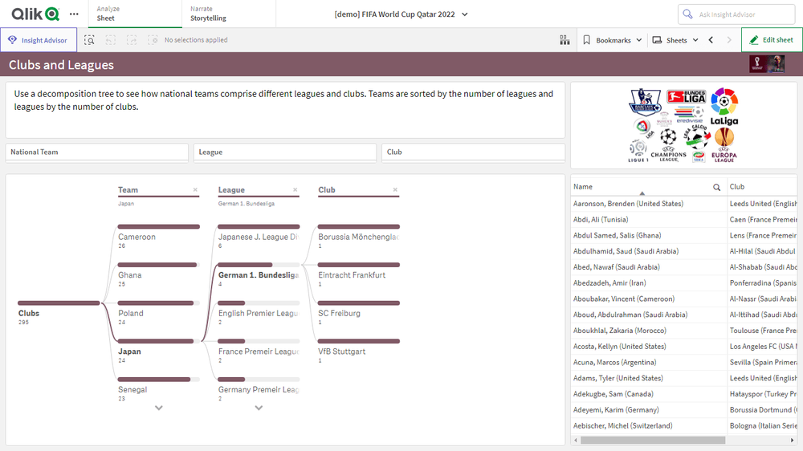Remove the Club level with X
The height and width of the screenshot is (451, 803).
(395, 190)
